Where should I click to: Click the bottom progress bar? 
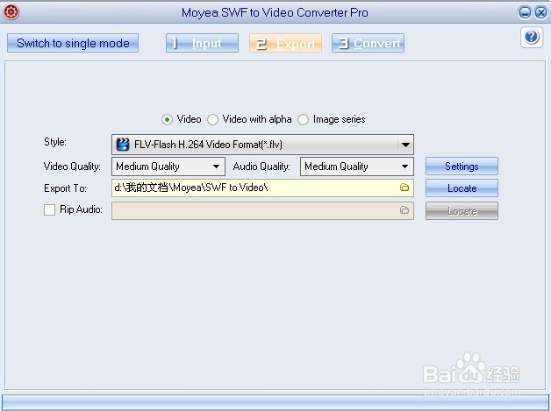pyautogui.click(x=275, y=401)
